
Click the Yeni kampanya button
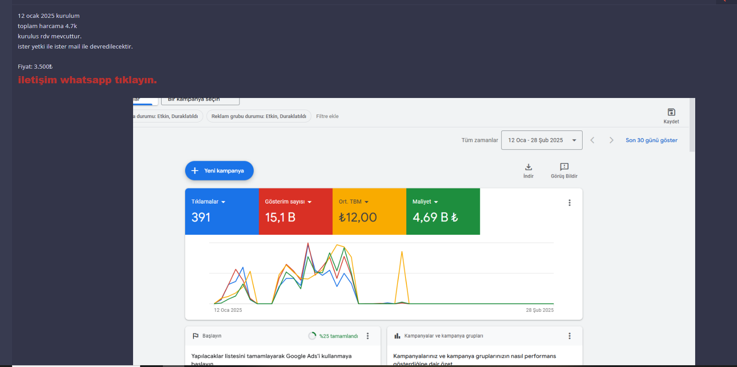tap(219, 171)
